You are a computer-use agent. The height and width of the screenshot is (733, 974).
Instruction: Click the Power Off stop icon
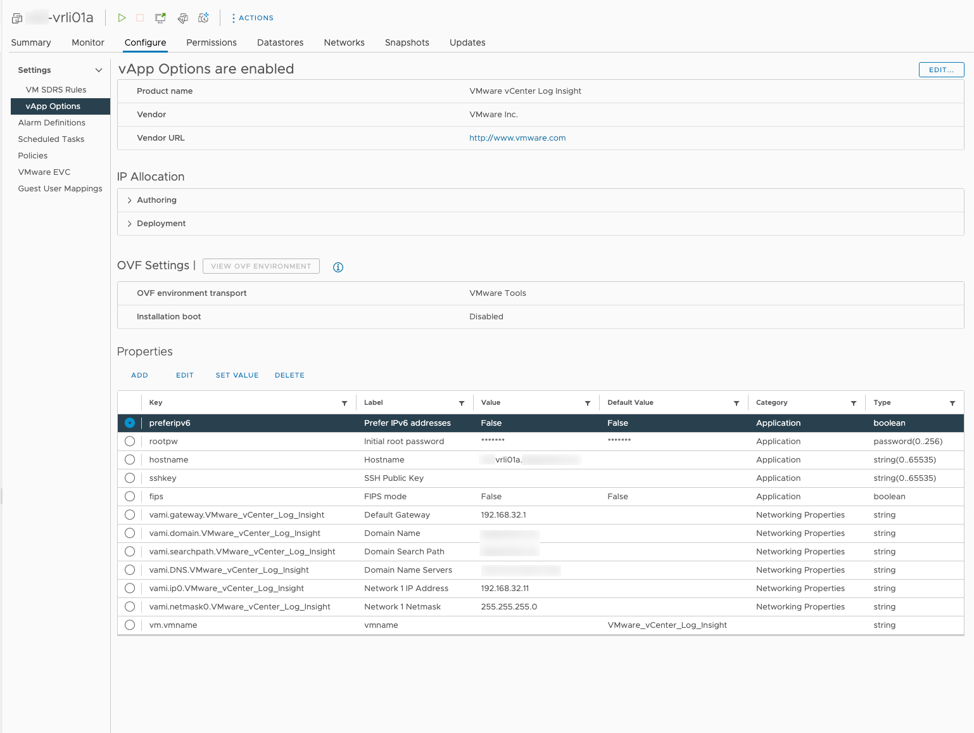(x=141, y=18)
